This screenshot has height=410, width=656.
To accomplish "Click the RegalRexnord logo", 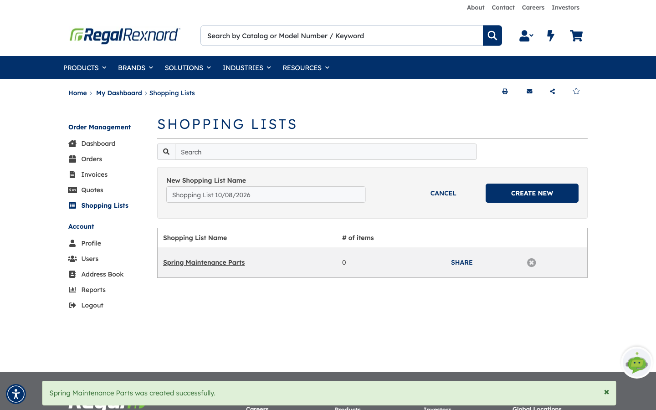I will click(125, 35).
